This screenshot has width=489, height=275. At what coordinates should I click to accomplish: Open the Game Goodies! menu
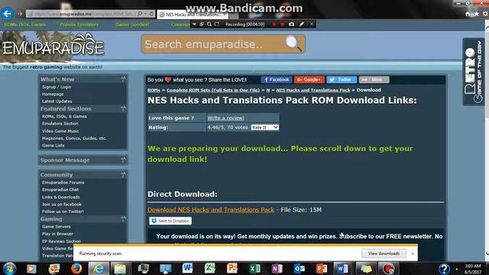coord(132,24)
